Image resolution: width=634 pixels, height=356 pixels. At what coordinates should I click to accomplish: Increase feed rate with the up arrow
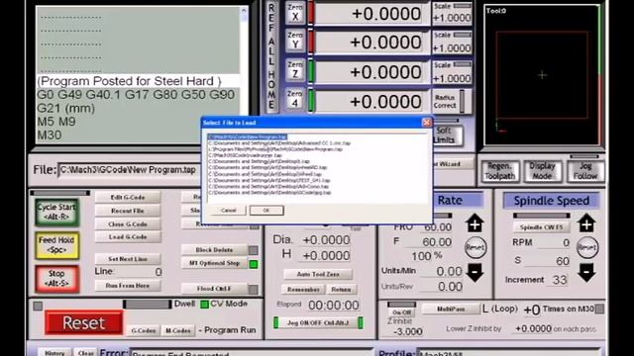pos(475,223)
